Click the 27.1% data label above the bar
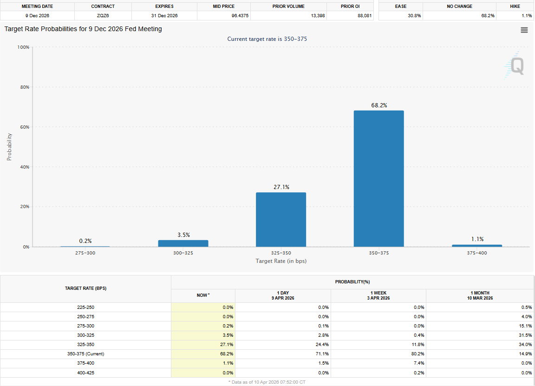The image size is (535, 386). coord(281,187)
